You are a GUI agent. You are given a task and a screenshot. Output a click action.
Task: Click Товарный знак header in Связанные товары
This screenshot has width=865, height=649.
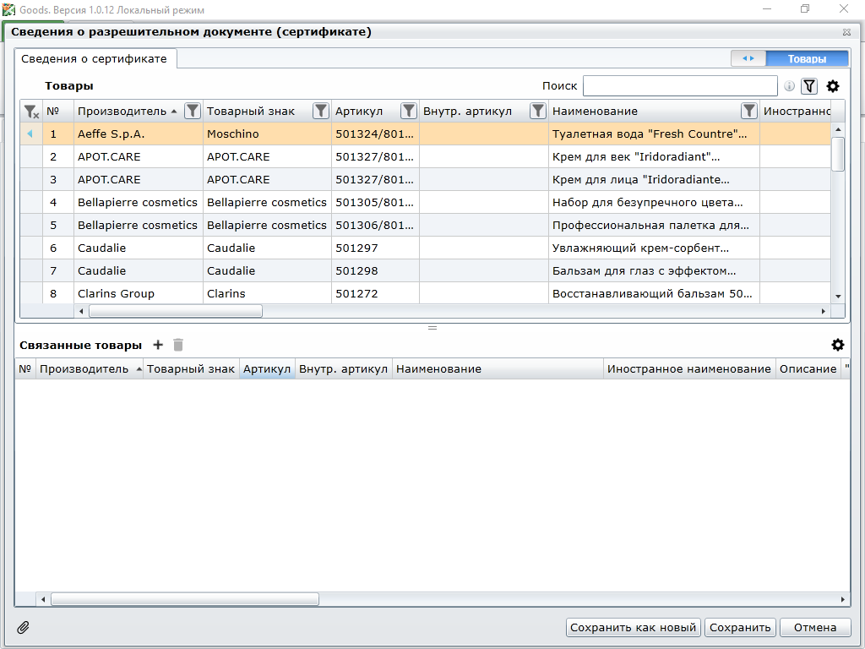click(x=191, y=369)
